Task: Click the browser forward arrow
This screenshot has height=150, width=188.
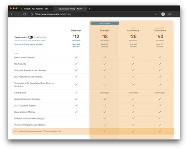Action: pyautogui.click(x=18, y=14)
